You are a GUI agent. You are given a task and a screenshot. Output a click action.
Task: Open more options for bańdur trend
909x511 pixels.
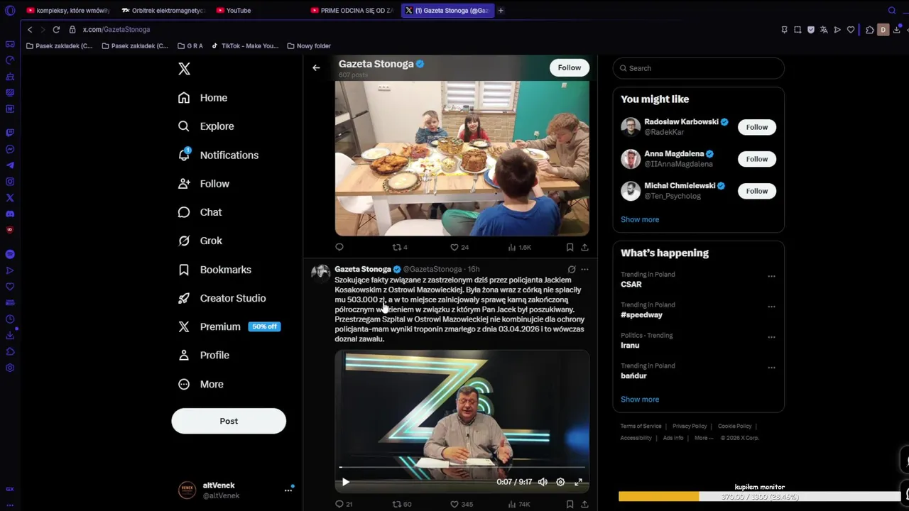[771, 368]
